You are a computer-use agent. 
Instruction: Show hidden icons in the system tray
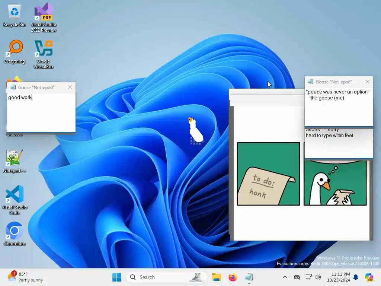click(285, 277)
